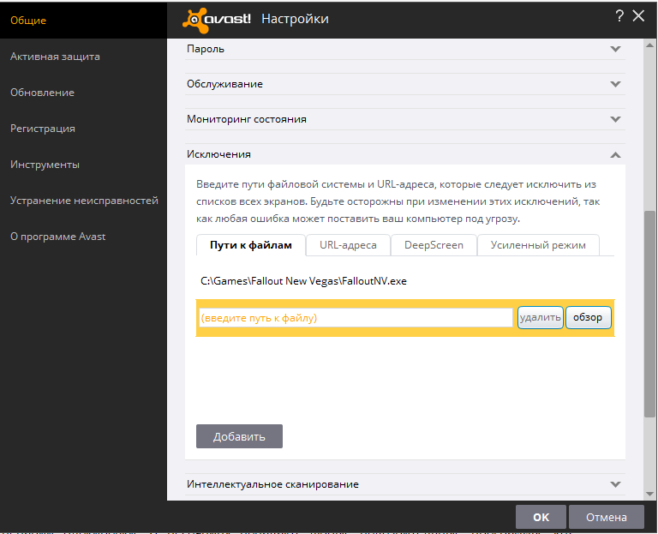Close the settings window with X
The height and width of the screenshot is (534, 658).
tap(638, 16)
